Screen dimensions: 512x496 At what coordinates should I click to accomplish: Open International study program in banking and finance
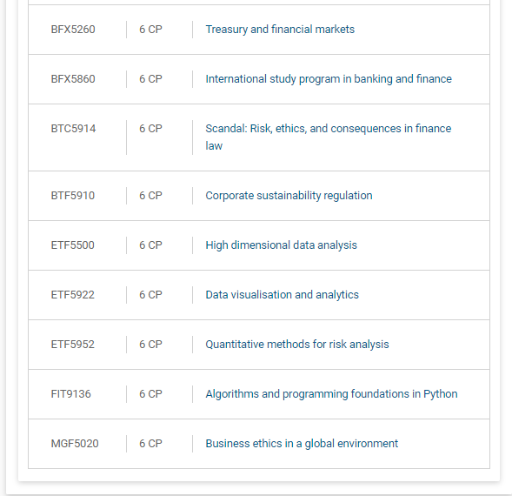(x=329, y=79)
